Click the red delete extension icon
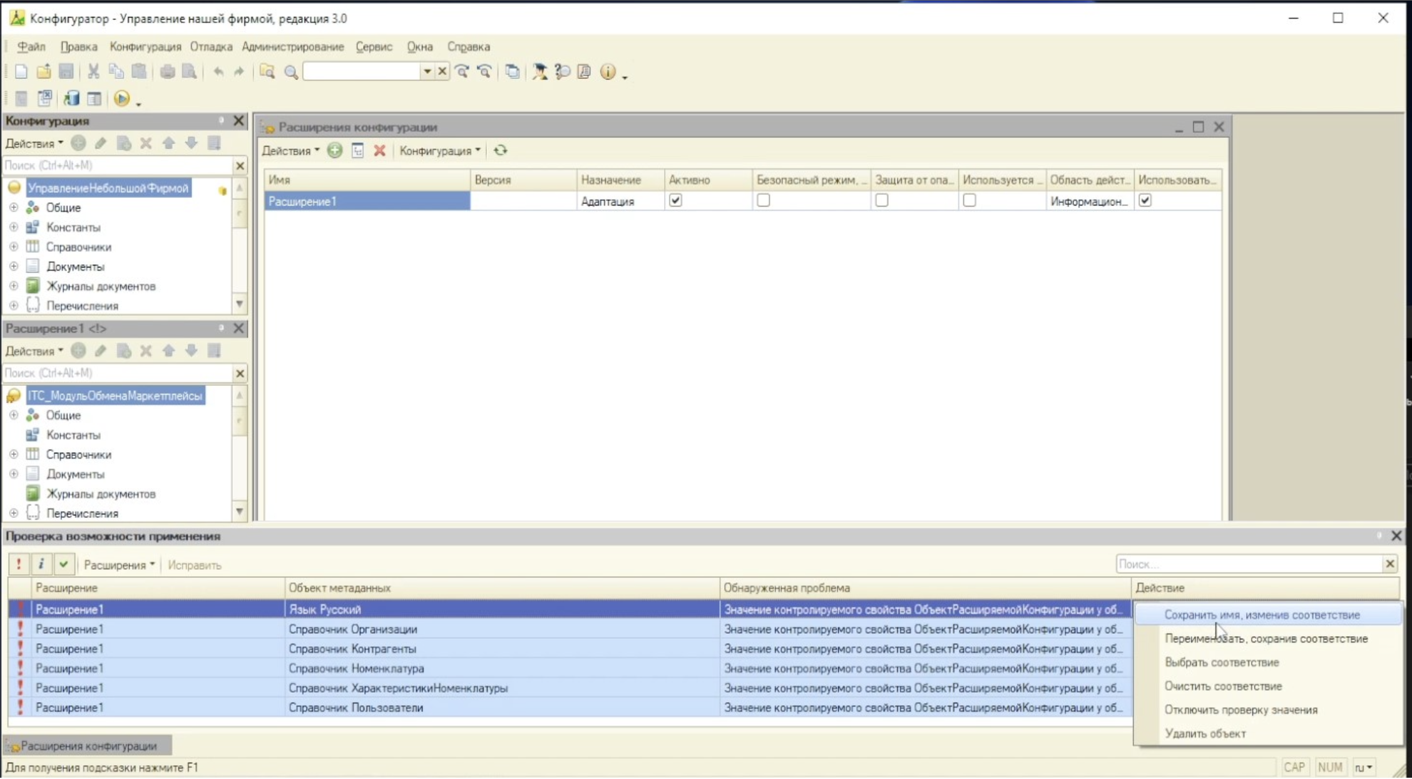Screen dimensions: 1412x779 [x=379, y=150]
